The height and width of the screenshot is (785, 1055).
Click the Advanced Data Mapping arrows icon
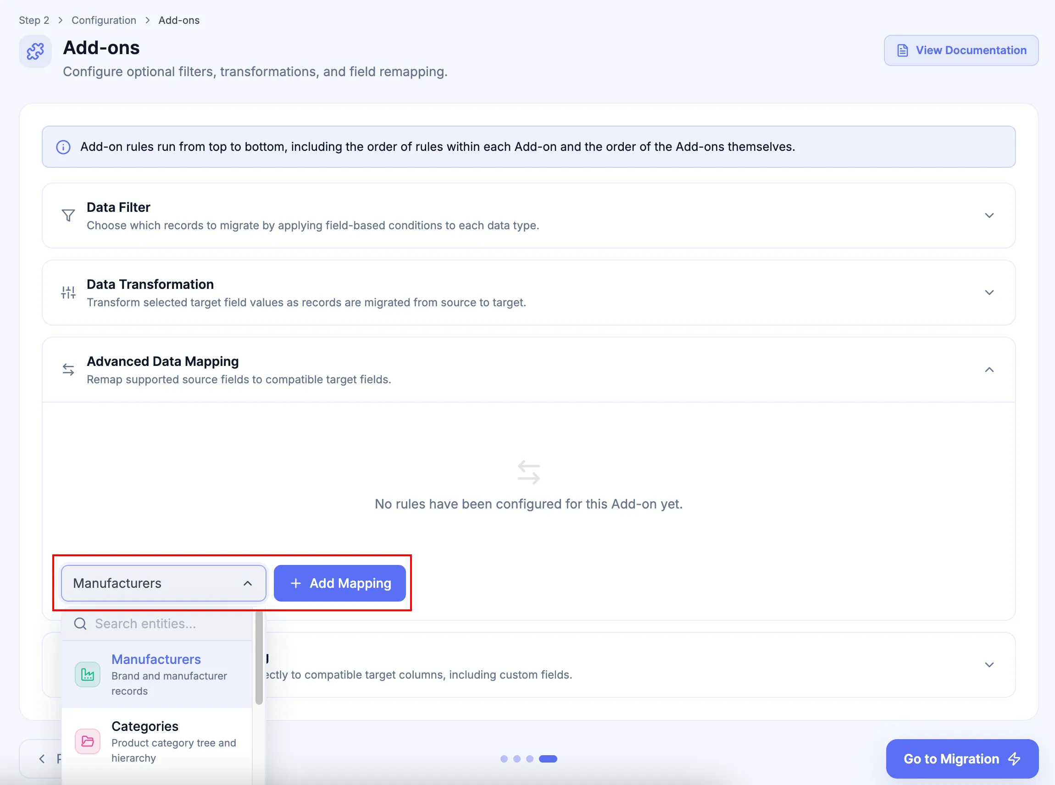(x=68, y=370)
